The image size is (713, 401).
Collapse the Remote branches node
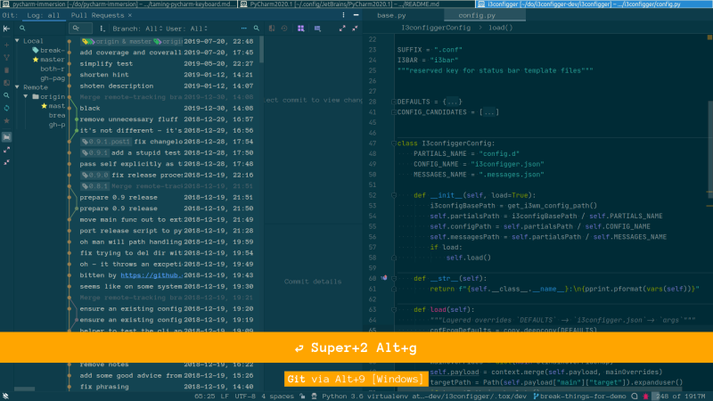tap(17, 87)
